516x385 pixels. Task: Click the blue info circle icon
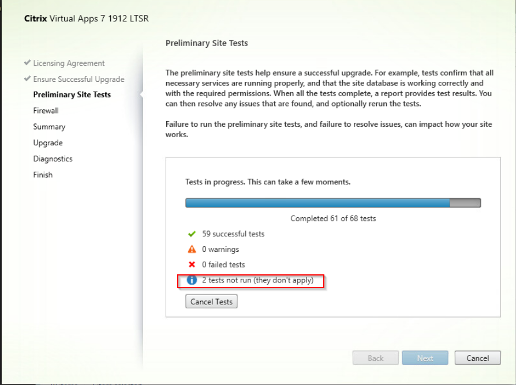192,280
